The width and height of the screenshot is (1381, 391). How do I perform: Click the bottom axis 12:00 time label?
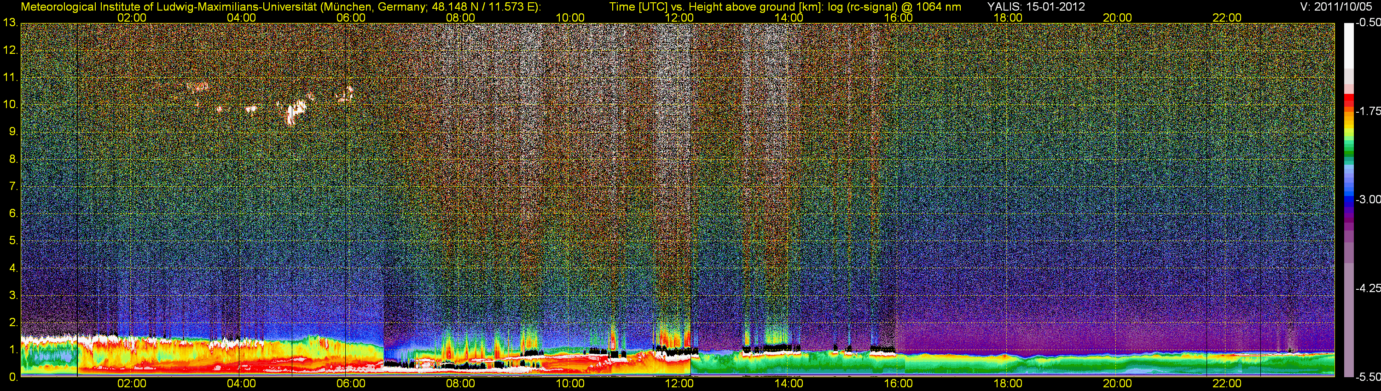(x=679, y=384)
